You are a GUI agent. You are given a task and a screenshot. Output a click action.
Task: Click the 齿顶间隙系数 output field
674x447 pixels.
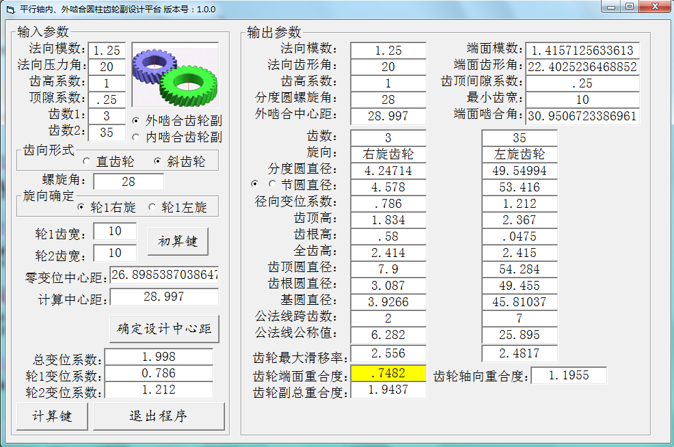[582, 83]
